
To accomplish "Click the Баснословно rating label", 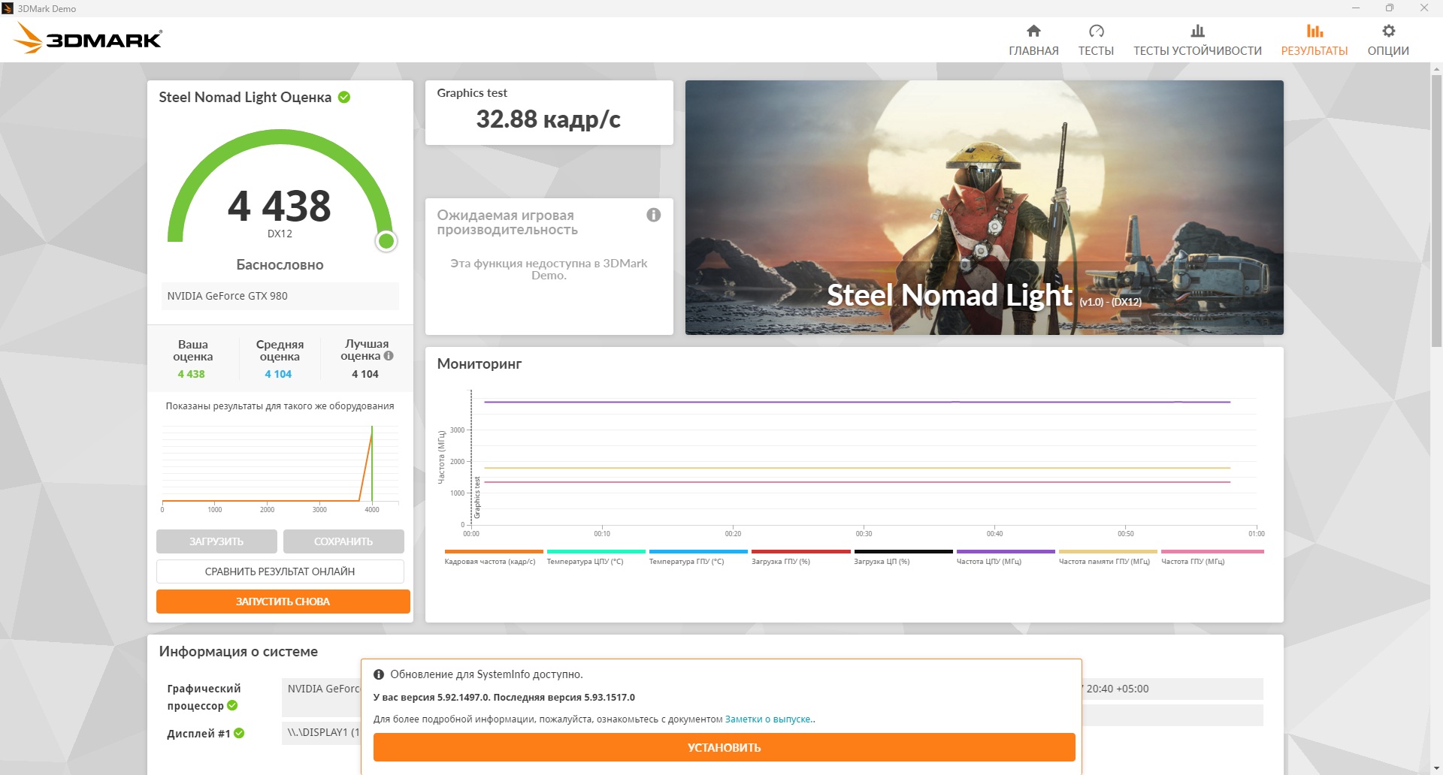I will 280,265.
